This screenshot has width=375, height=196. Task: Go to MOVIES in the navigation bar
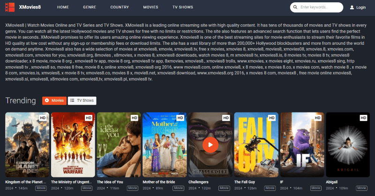pyautogui.click(x=150, y=7)
